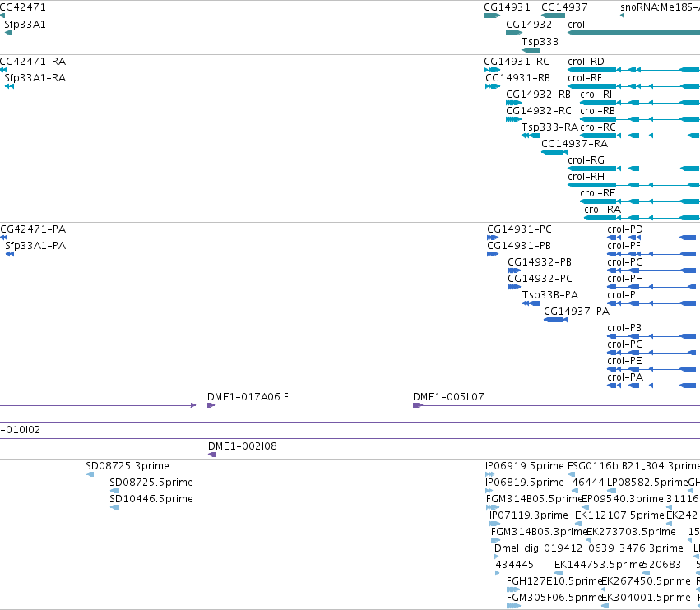Viewport: 700px width, 610px height.
Task: Click the crol-PH protein label
Action: click(625, 279)
